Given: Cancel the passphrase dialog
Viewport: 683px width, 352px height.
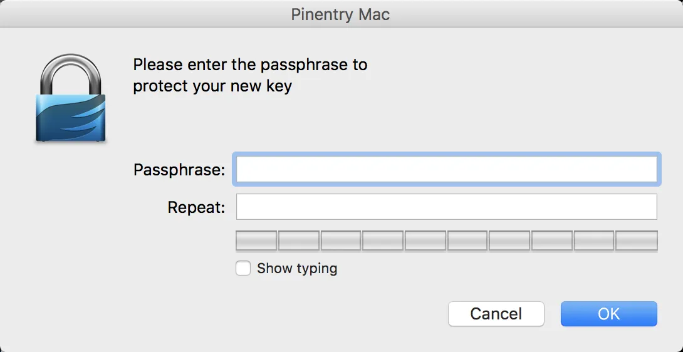Looking at the screenshot, I should click(496, 314).
